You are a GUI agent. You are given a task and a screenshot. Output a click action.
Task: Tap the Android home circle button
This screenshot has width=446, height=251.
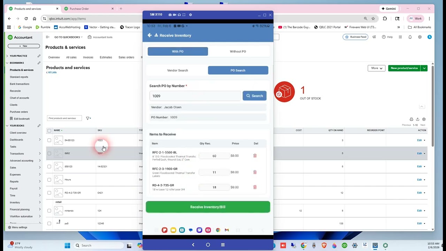point(208,245)
